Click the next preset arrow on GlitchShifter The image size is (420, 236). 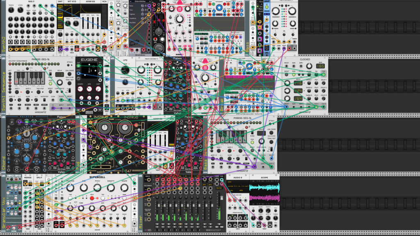coord(149,1)
